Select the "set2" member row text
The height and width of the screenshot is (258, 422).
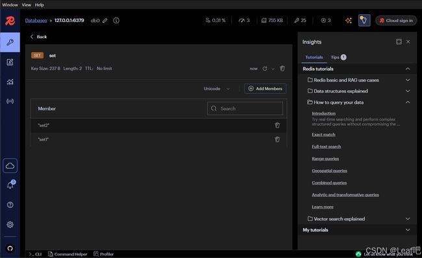[43, 125]
